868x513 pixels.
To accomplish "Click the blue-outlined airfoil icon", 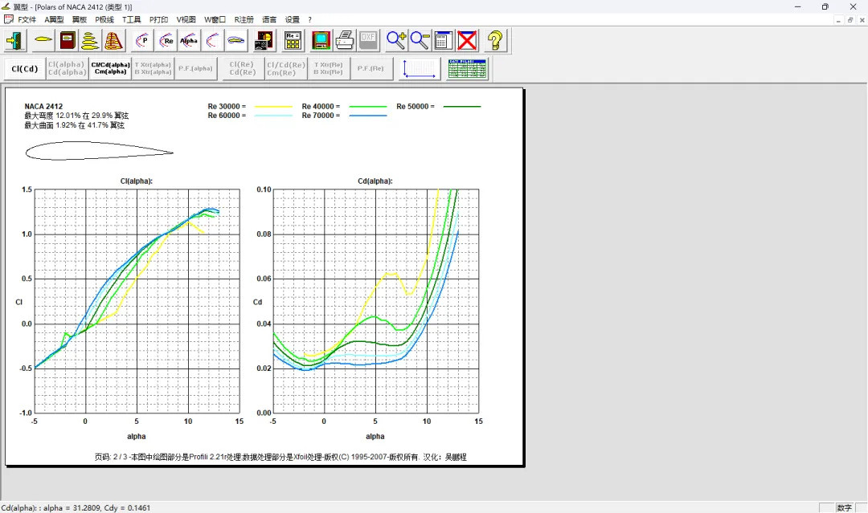I will click(x=235, y=40).
